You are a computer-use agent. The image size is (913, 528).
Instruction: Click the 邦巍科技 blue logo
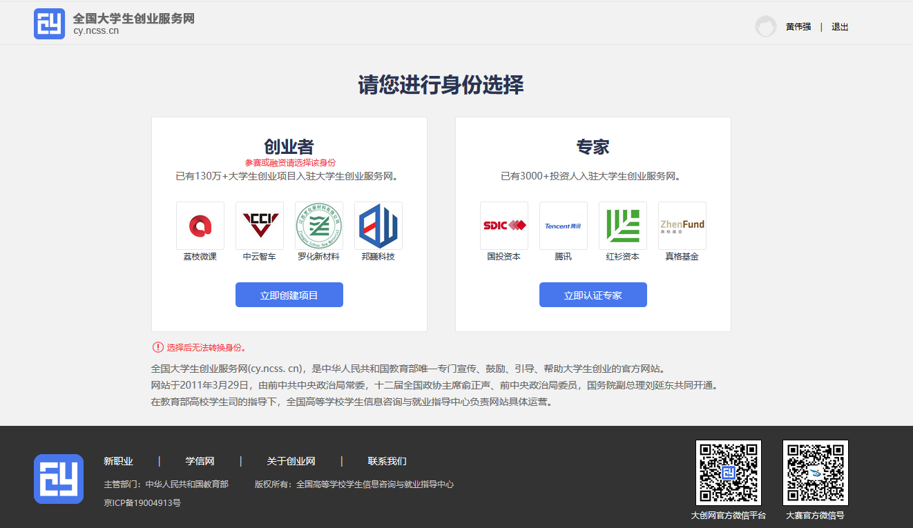point(378,226)
